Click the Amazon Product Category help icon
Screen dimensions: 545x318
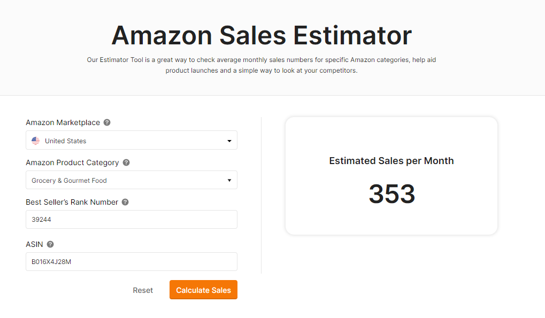[126, 162]
